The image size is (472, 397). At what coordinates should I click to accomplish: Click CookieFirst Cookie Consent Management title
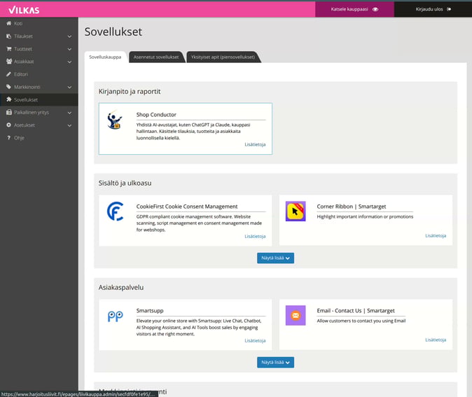[187, 207]
